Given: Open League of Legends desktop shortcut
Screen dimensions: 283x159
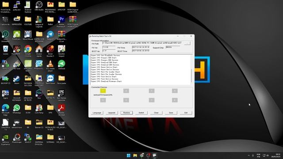Looking at the screenshot, I should tap(39, 22).
